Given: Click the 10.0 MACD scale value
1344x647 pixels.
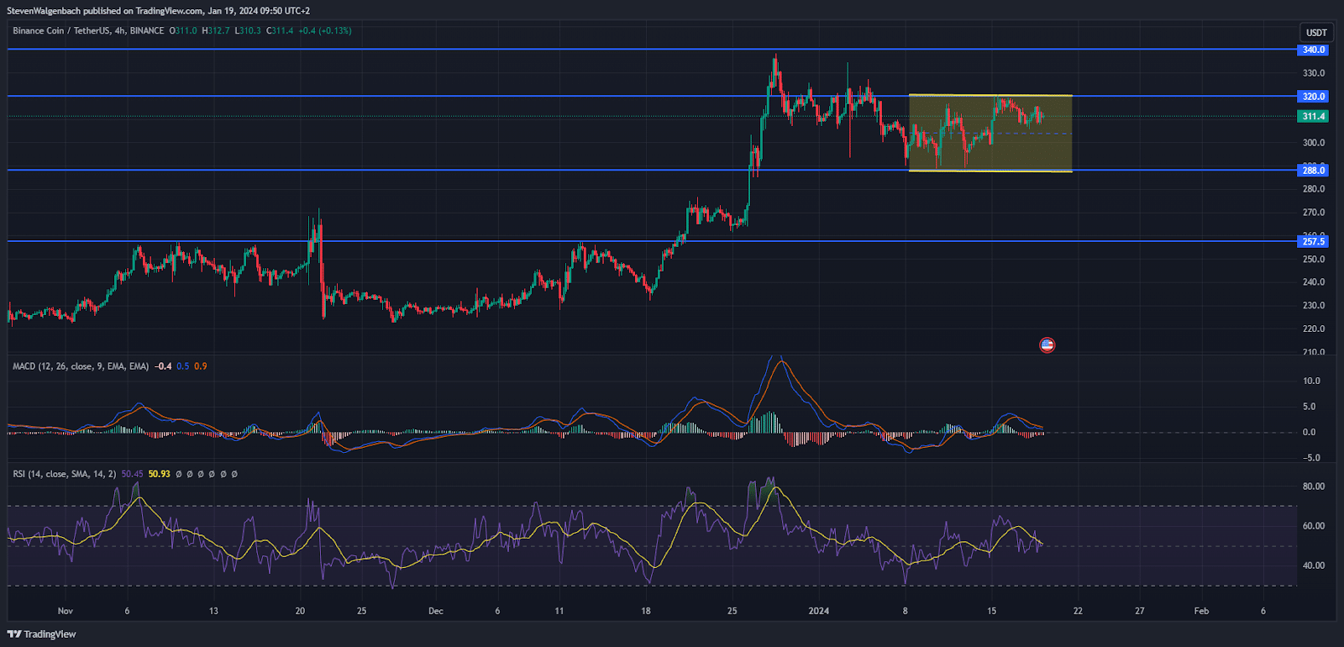Looking at the screenshot, I should pos(1311,381).
